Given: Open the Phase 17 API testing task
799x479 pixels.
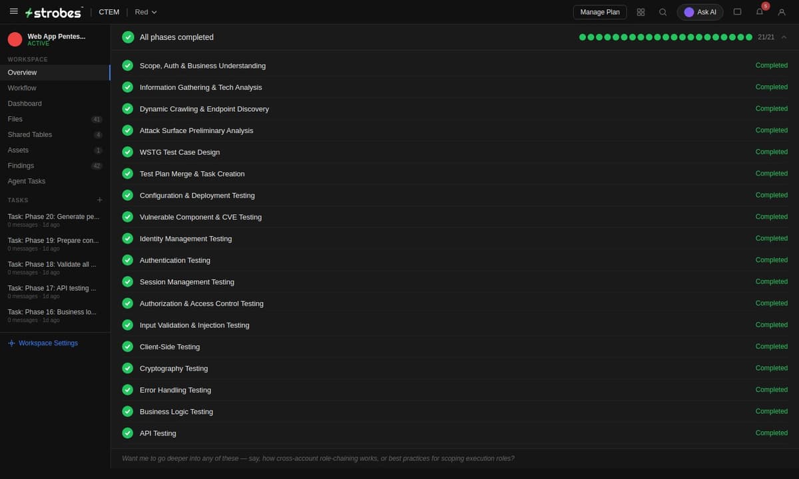Looking at the screenshot, I should (55, 291).
